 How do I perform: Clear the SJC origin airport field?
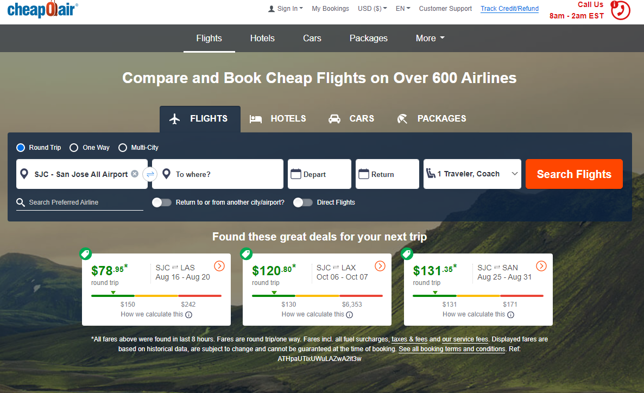(135, 174)
